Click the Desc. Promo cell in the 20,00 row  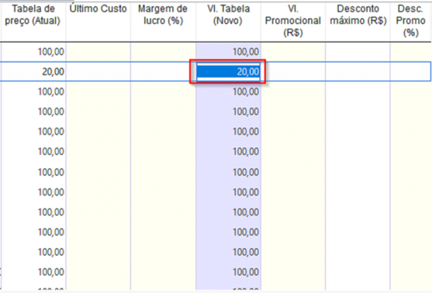pyautogui.click(x=411, y=71)
